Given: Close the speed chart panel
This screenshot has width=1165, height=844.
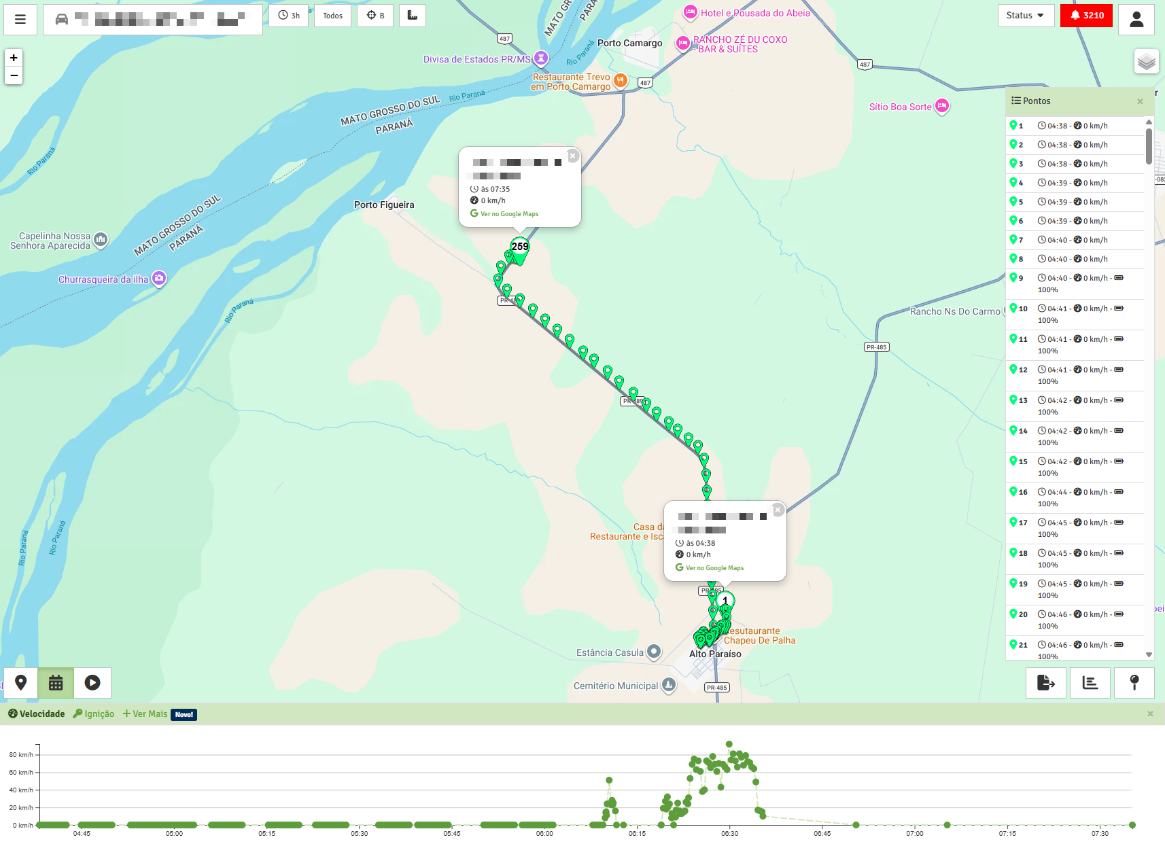Looking at the screenshot, I should 1150,714.
